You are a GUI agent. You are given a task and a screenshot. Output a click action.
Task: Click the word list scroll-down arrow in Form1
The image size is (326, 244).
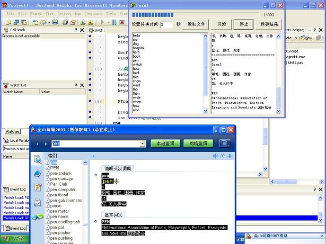(x=206, y=111)
